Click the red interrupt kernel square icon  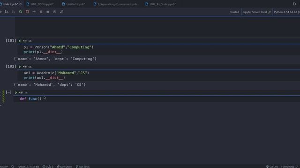point(27,12)
